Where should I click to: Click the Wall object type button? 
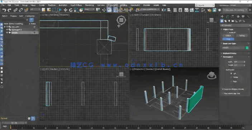(228, 39)
